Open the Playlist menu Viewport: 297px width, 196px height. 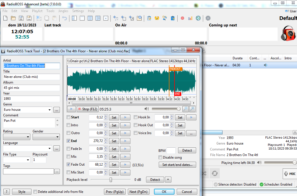[x=37, y=11]
